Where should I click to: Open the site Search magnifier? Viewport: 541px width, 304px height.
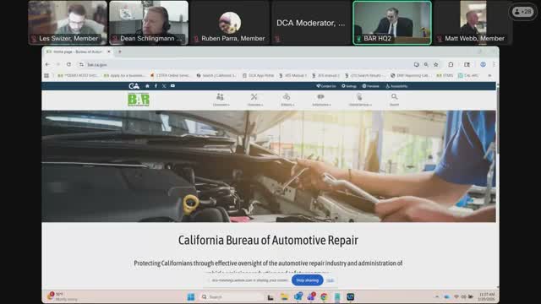[x=394, y=100]
